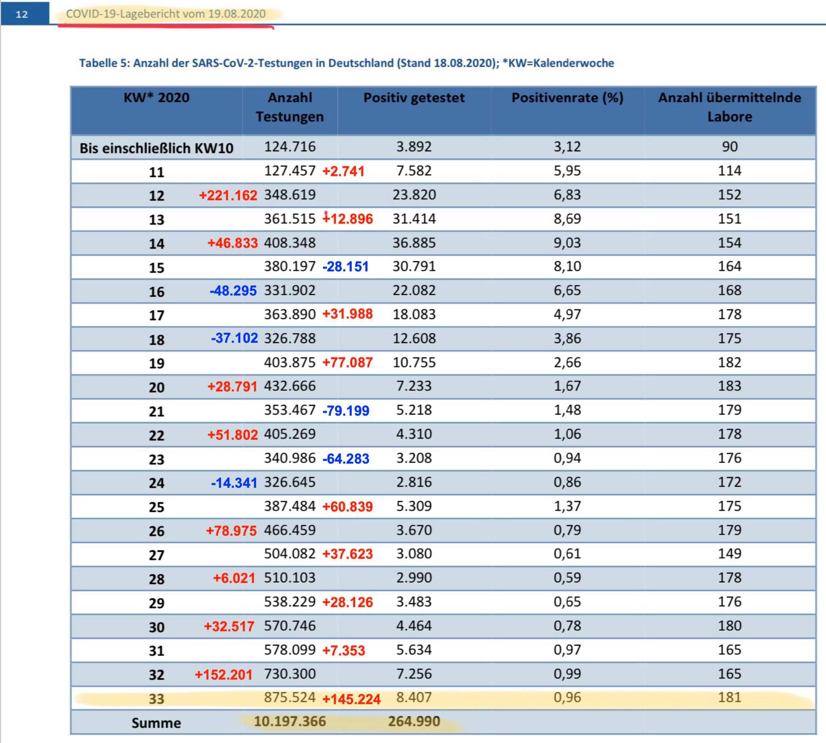Select the Bis einschließlich KW10 row label
The width and height of the screenshot is (826, 743).
coord(156,148)
